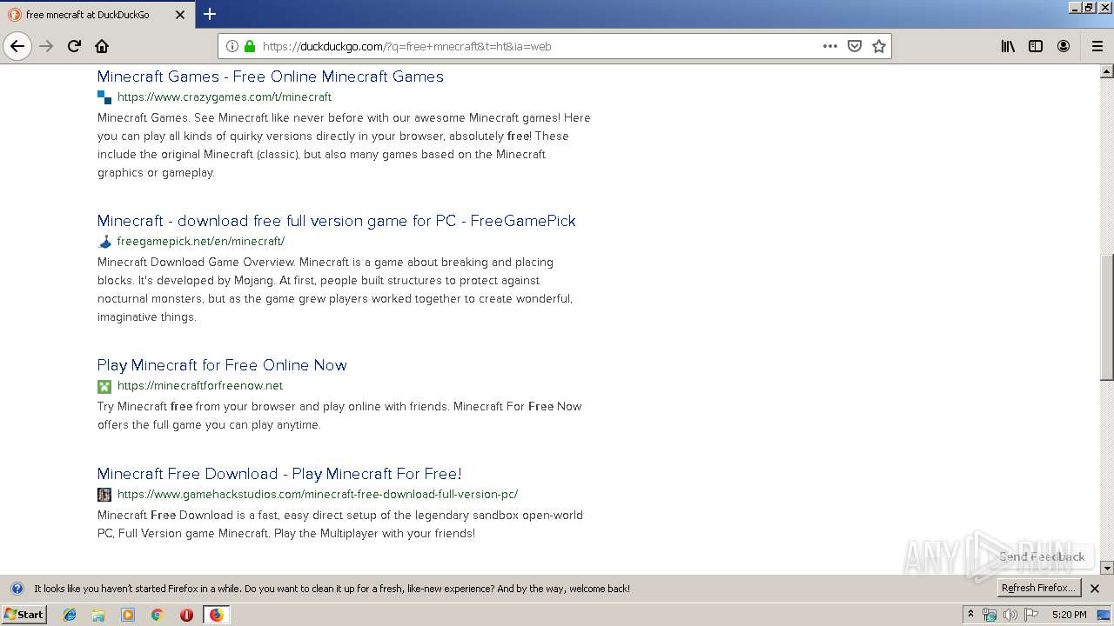This screenshot has height=626, width=1114.
Task: Click the gamehackstudios favicon
Action: (x=104, y=495)
